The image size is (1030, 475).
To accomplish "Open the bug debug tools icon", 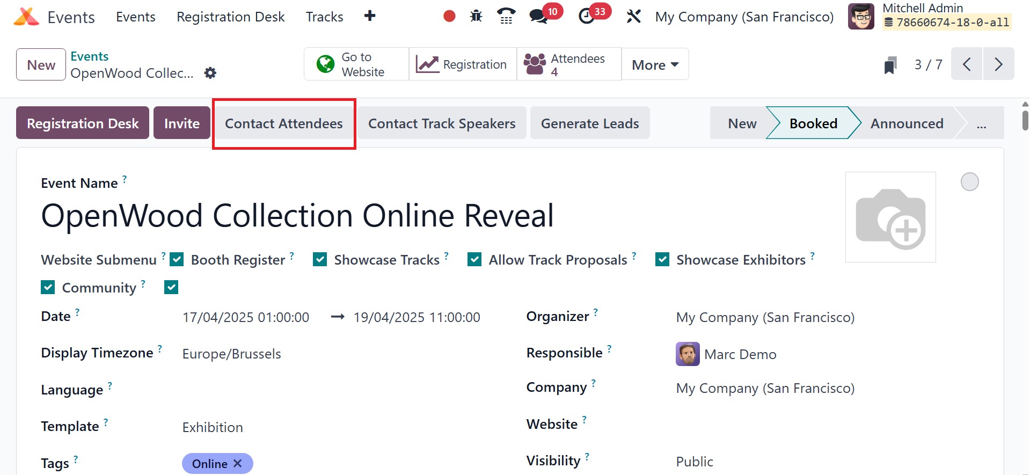I will point(476,17).
